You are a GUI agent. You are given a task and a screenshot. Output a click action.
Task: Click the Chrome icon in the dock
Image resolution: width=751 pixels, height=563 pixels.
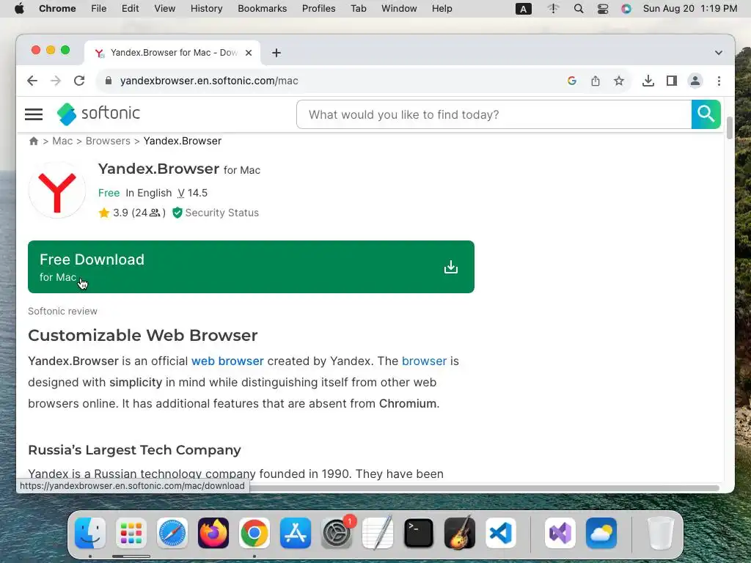click(x=254, y=533)
